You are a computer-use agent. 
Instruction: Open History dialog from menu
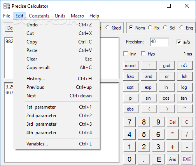pos(56,79)
